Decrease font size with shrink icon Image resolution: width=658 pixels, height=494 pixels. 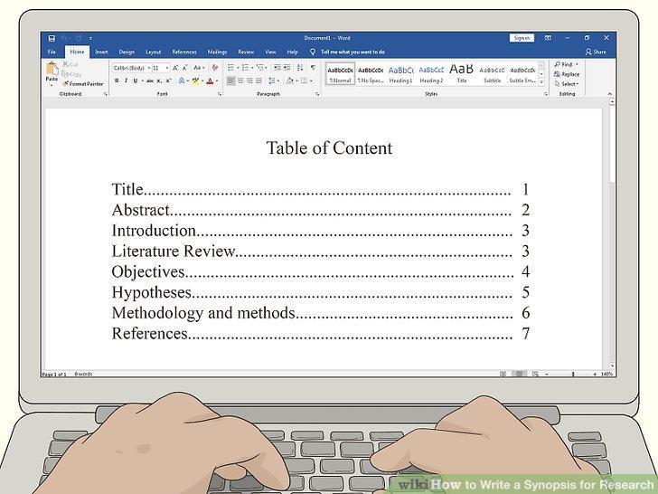(184, 68)
